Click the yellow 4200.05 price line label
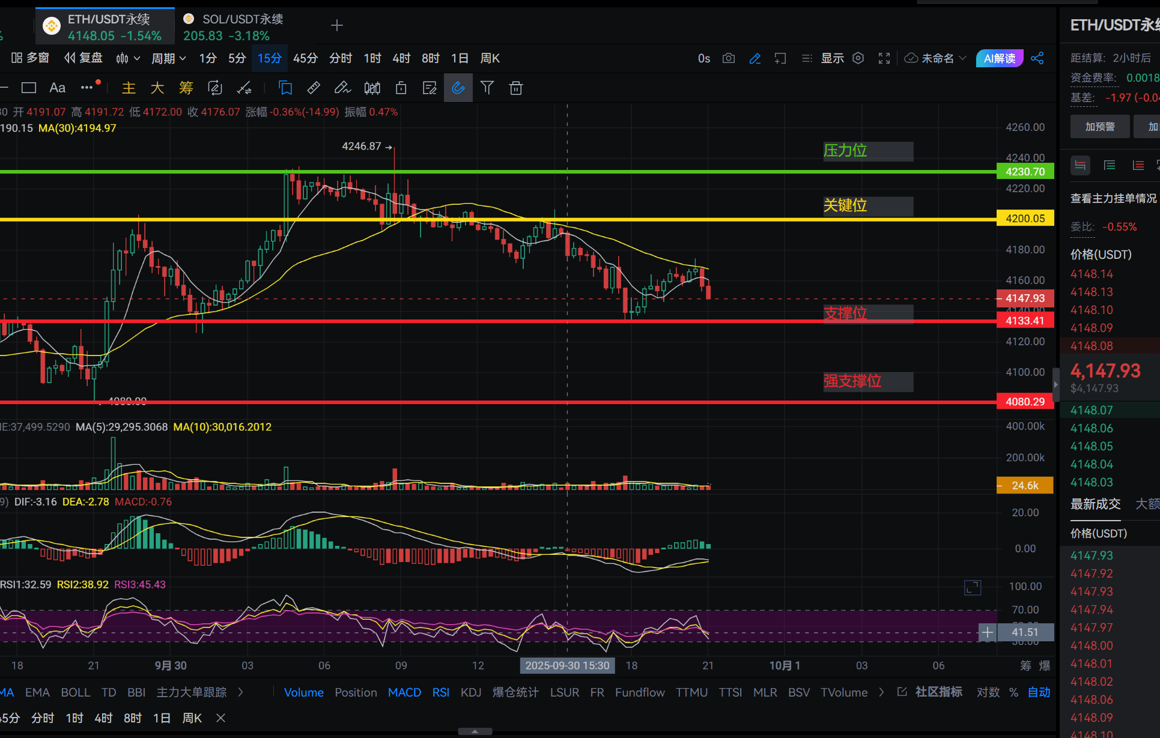 tap(1025, 218)
